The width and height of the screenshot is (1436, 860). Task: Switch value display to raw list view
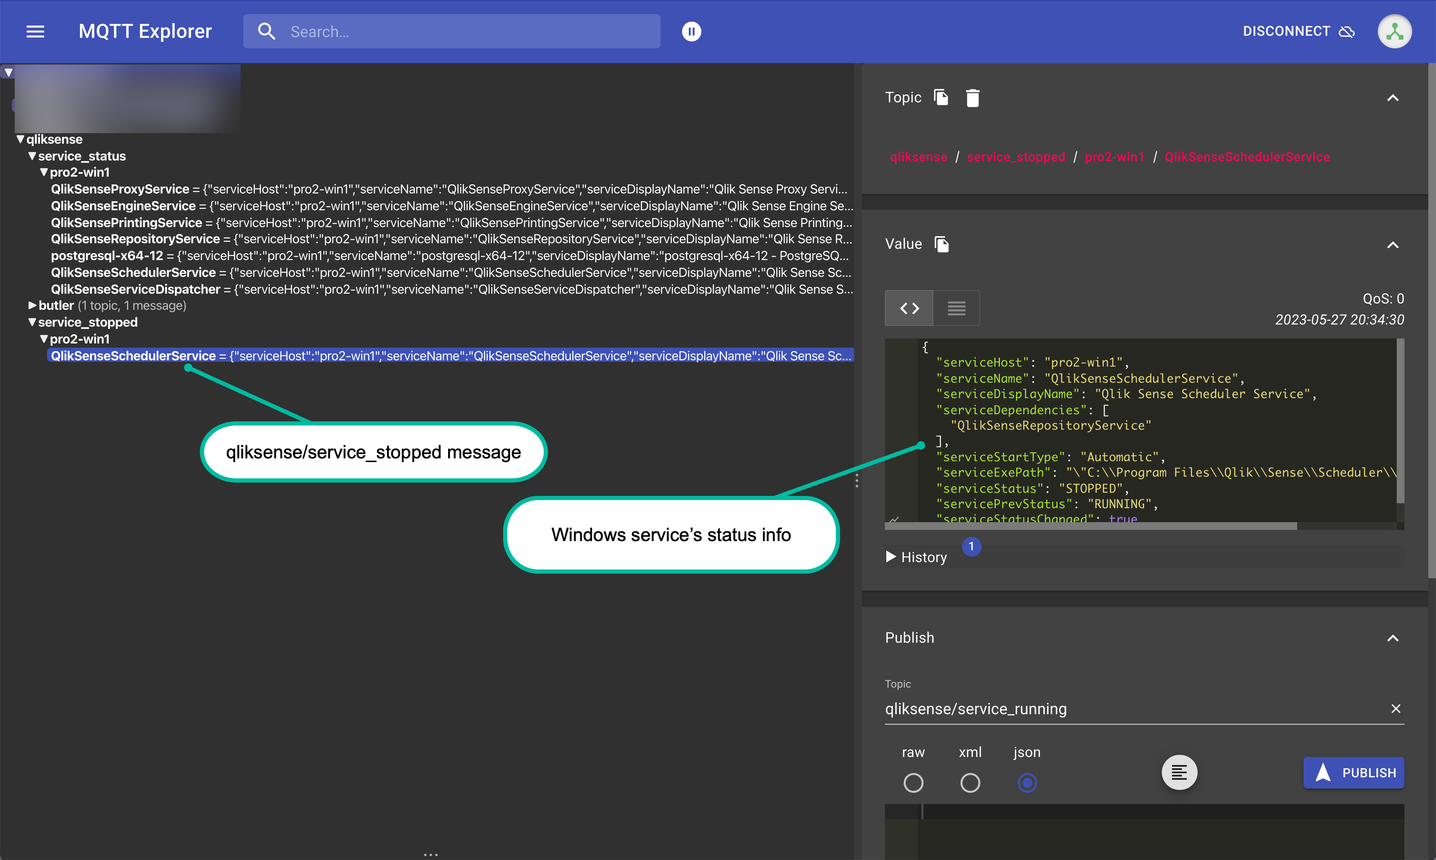(955, 308)
